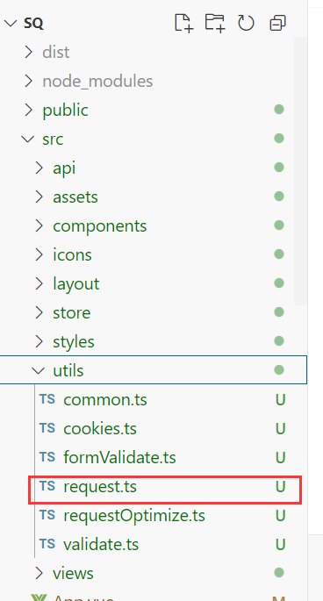Click the TS icon beside cookies.ts
Viewport: 323px width, 601px height.
tap(47, 428)
